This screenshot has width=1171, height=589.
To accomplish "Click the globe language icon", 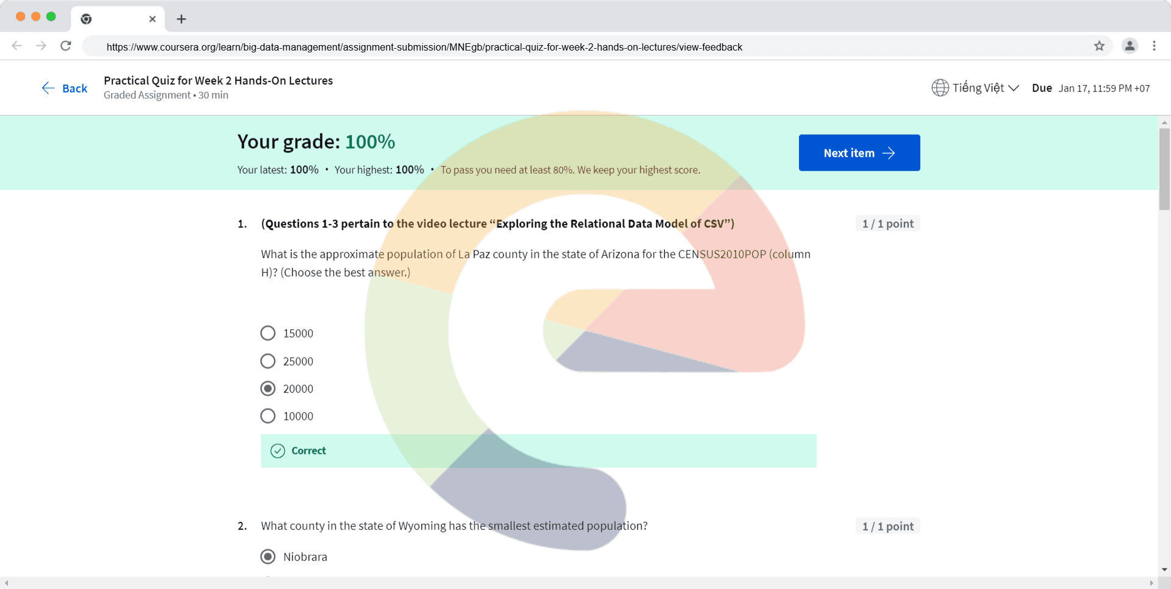I will click(940, 88).
